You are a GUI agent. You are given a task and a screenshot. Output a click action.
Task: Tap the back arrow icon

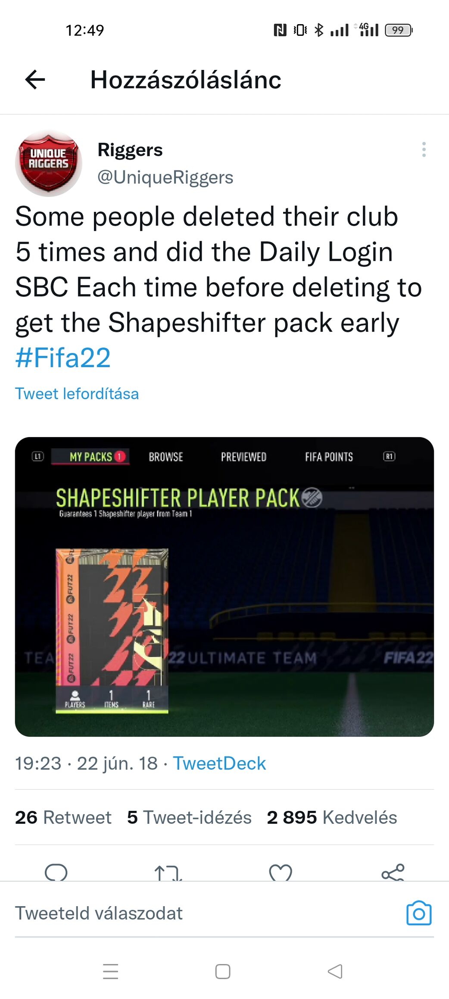coord(35,80)
